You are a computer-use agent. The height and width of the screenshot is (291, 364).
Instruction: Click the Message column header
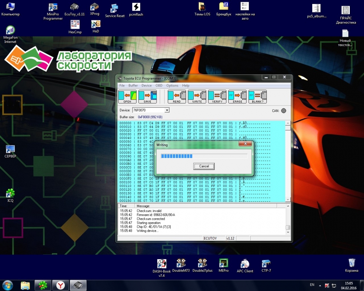(205, 206)
